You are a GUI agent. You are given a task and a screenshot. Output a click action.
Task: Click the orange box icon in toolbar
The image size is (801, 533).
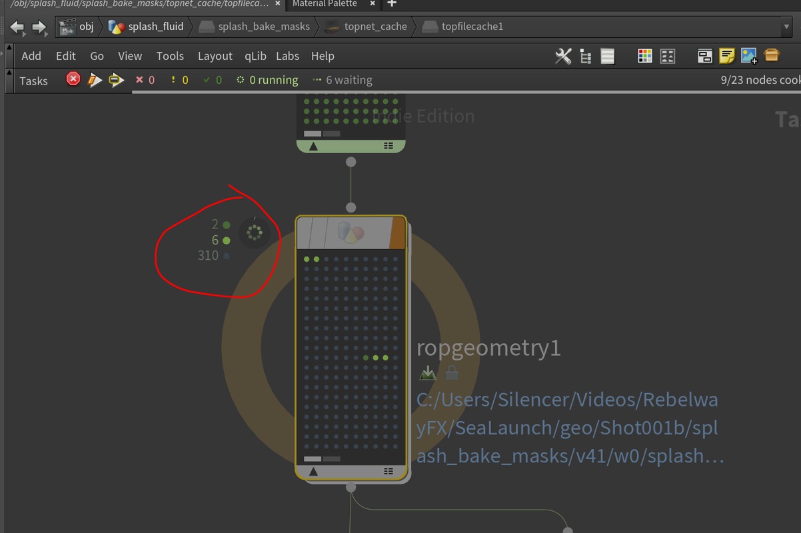point(772,55)
